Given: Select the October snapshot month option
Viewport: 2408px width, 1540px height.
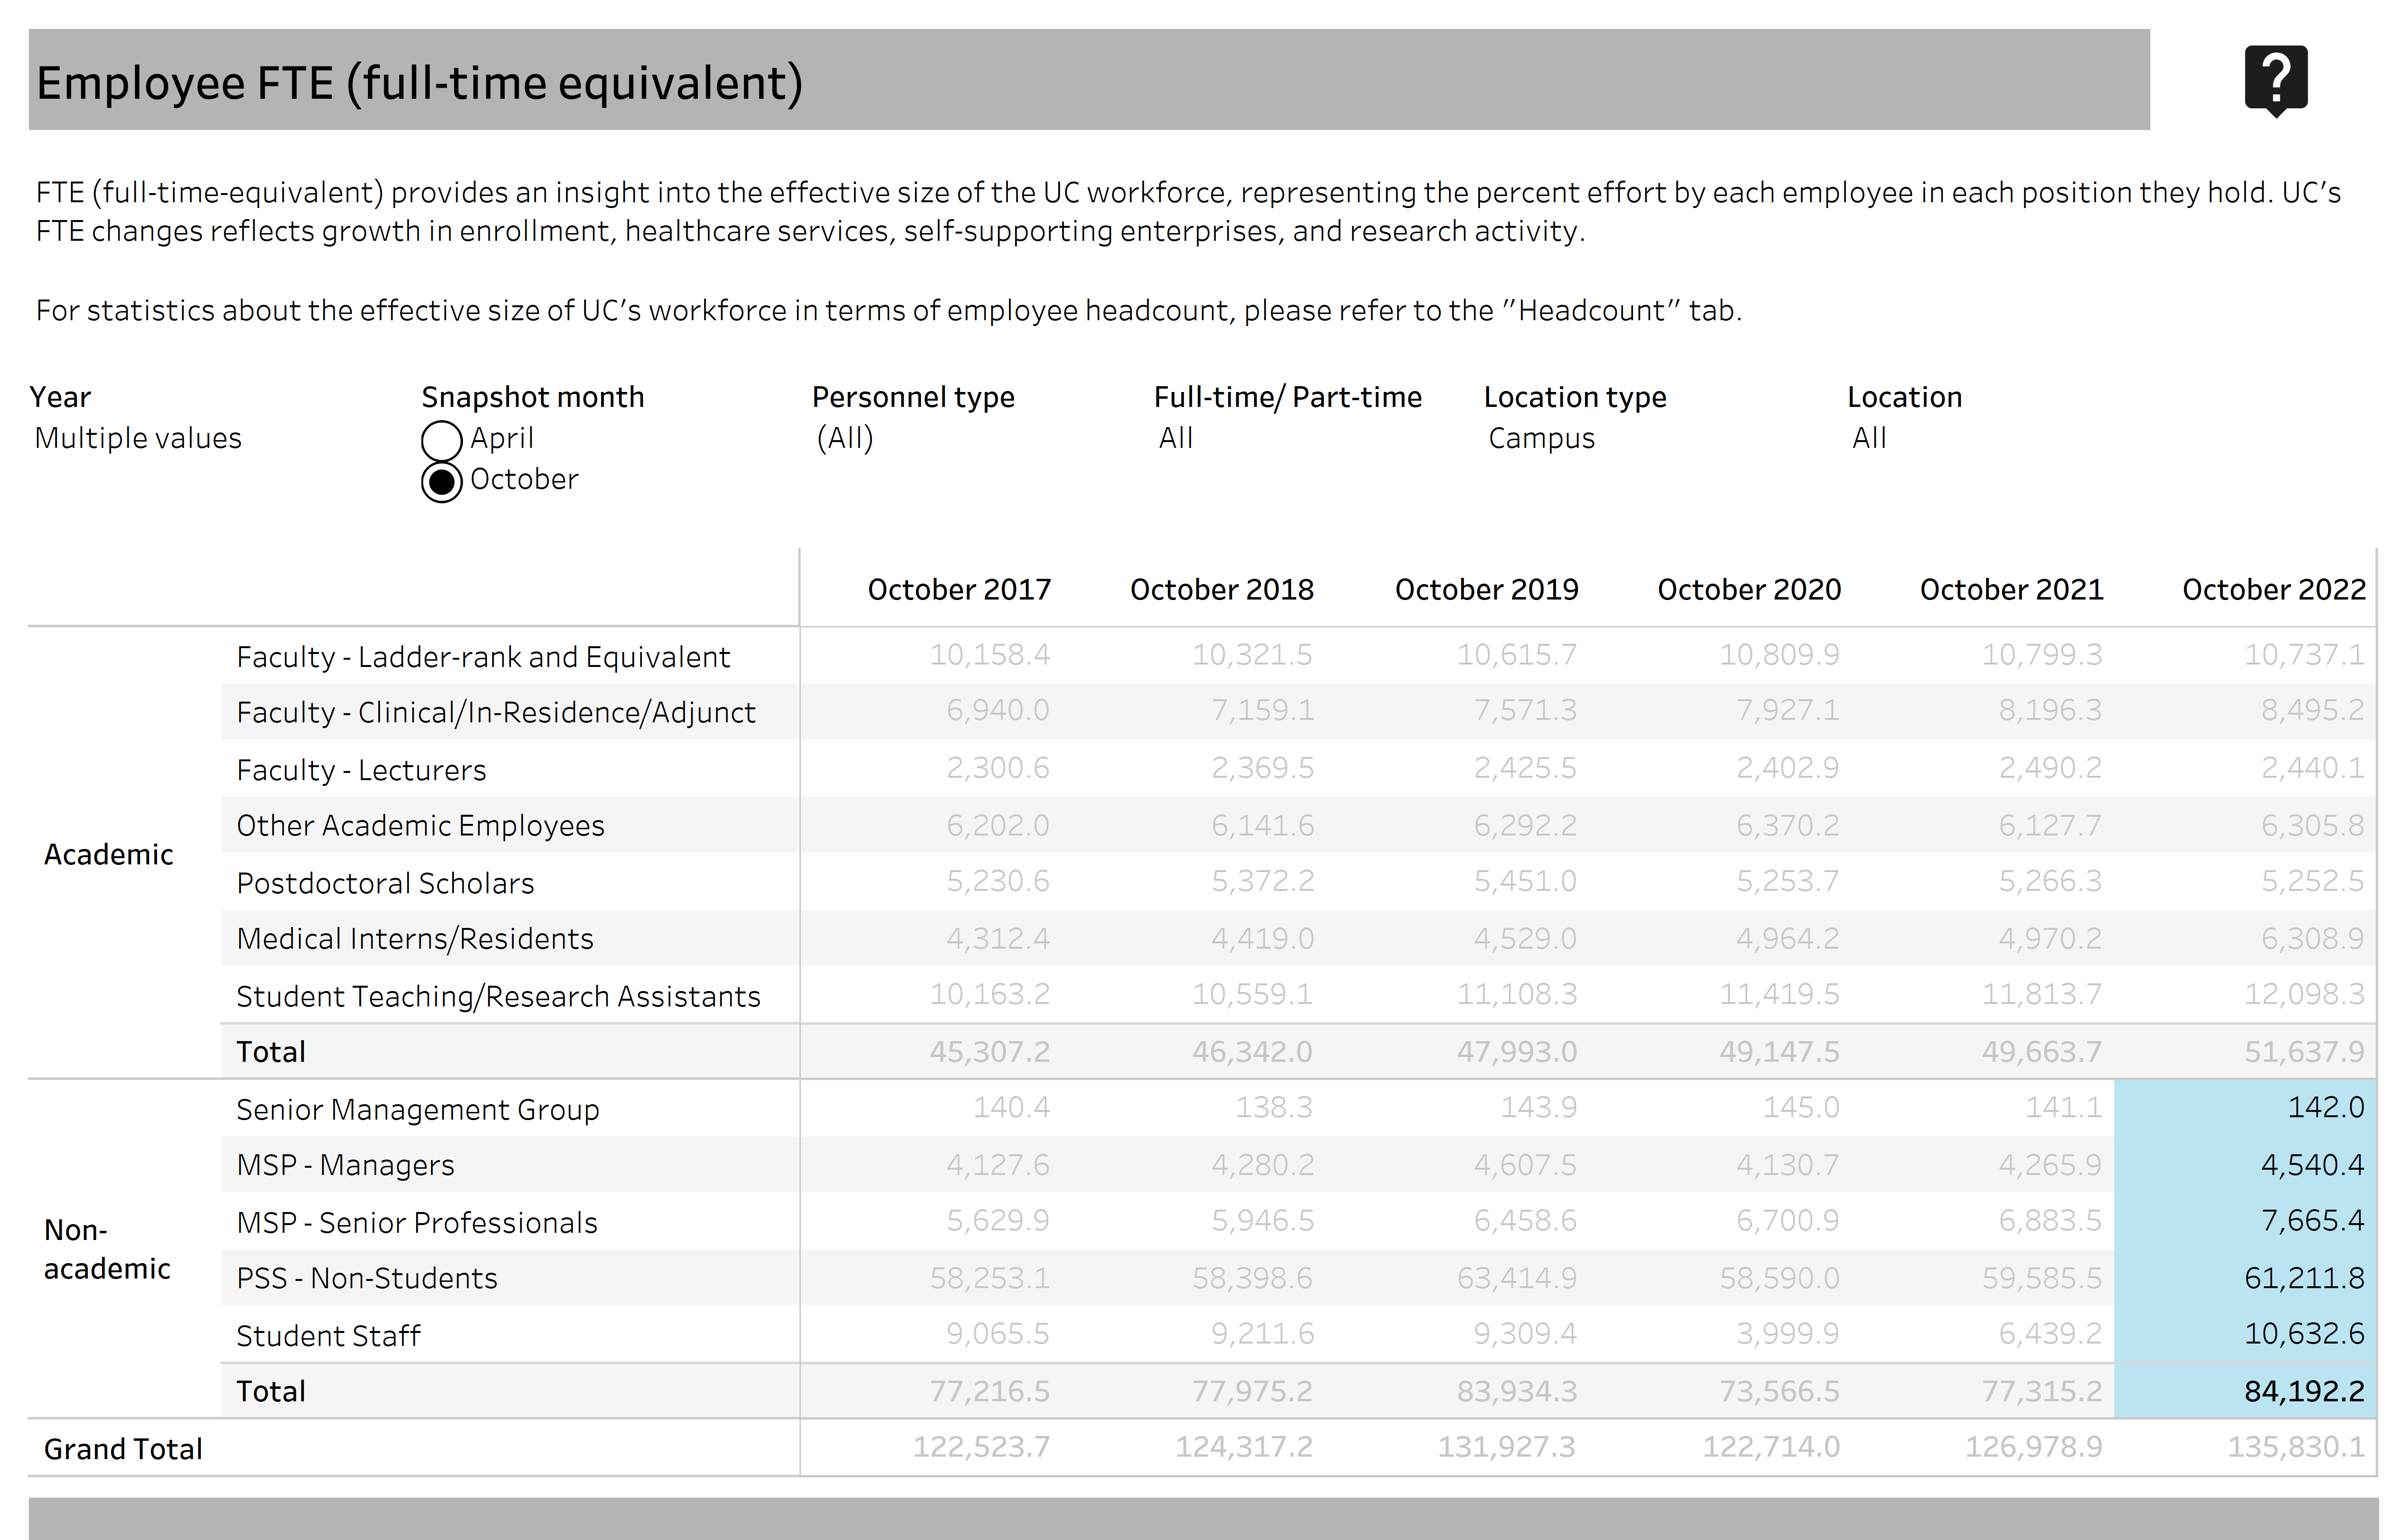Looking at the screenshot, I should coord(441,482).
